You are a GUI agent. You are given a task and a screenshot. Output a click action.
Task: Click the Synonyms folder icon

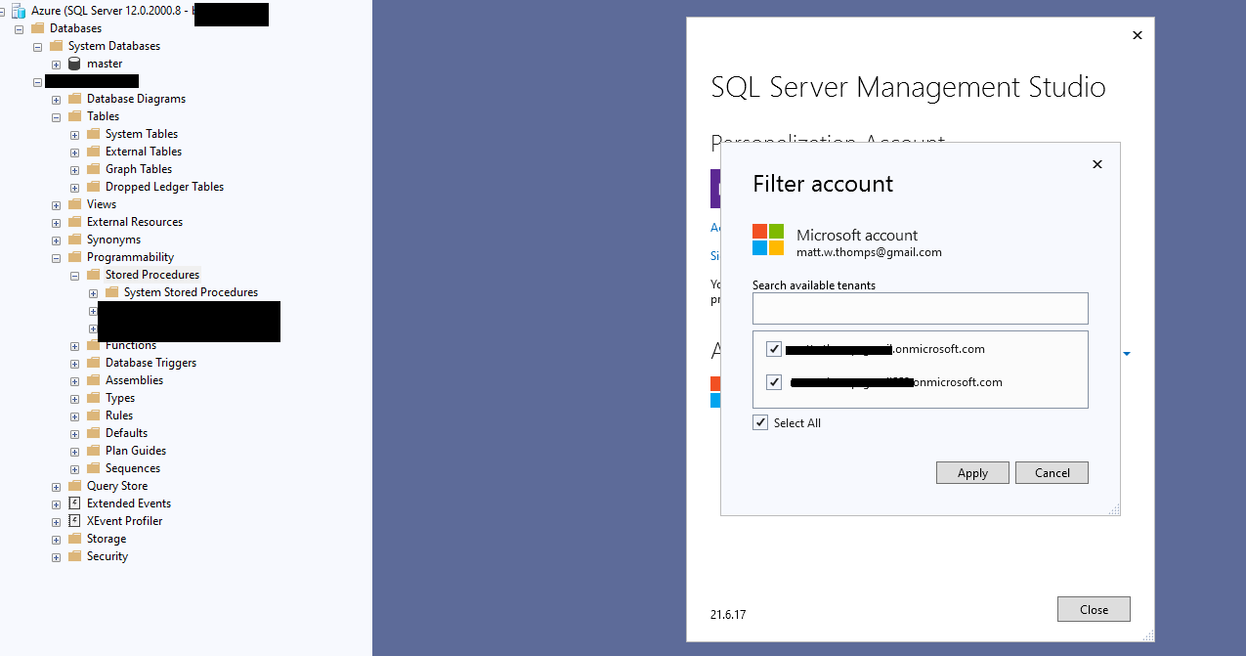(x=74, y=240)
